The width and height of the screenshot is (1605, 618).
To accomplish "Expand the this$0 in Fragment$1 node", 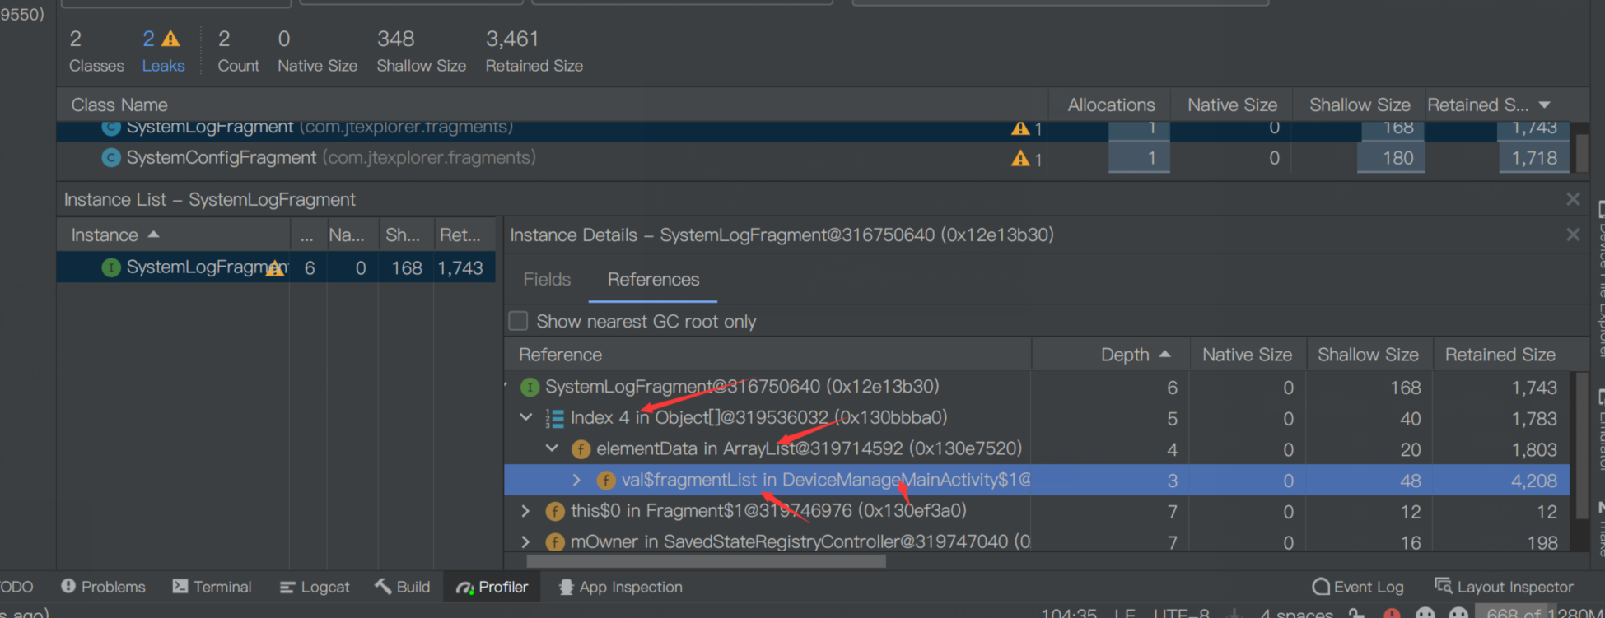I will point(525,511).
